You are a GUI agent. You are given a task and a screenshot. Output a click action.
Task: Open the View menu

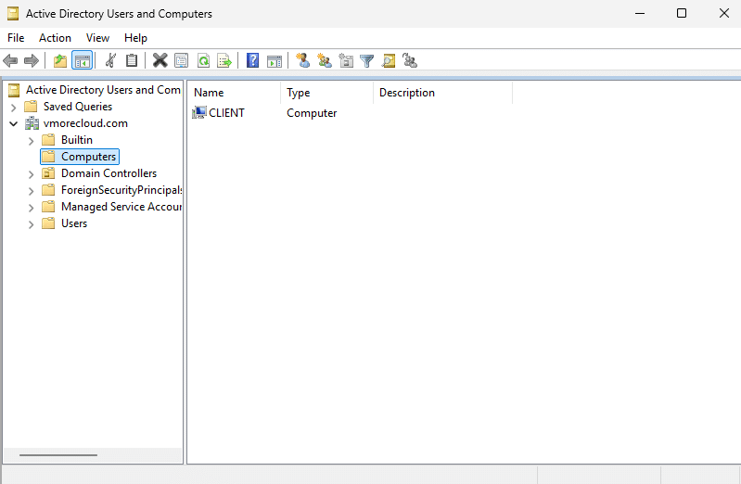coord(97,38)
